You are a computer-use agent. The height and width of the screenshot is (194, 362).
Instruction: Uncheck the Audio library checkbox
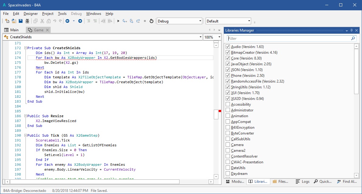(228, 47)
